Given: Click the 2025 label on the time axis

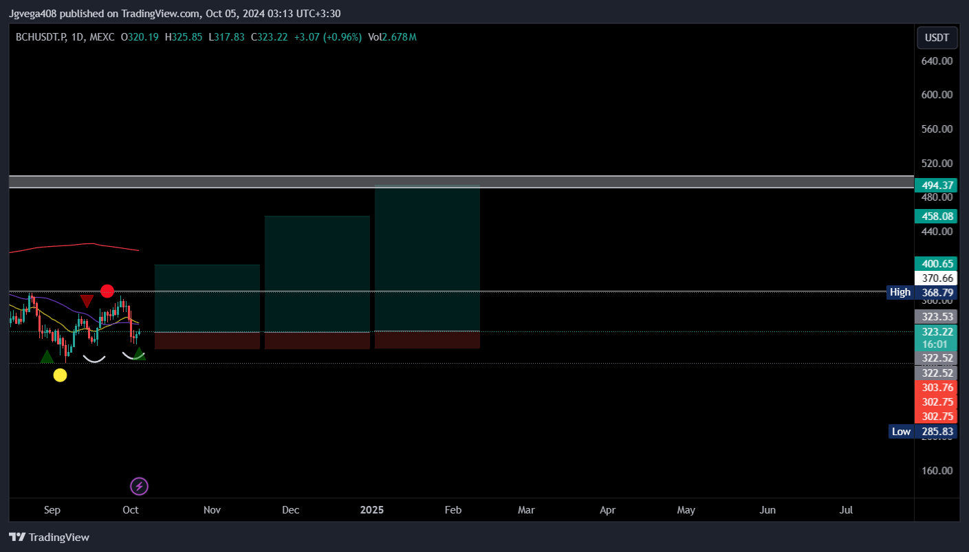Looking at the screenshot, I should (x=372, y=510).
